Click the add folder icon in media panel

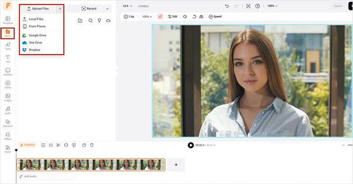pos(80,20)
